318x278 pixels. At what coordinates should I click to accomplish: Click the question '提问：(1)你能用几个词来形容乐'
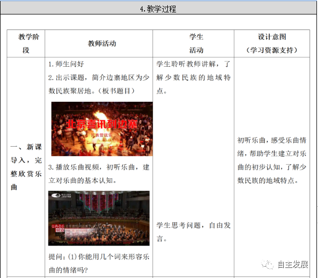99,257
